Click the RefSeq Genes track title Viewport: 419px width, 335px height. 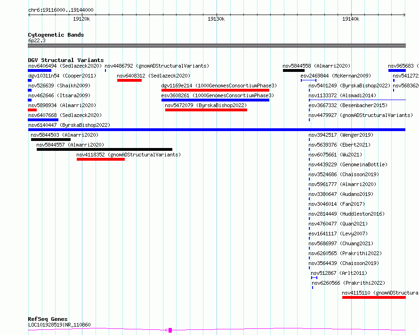pyautogui.click(x=48, y=319)
